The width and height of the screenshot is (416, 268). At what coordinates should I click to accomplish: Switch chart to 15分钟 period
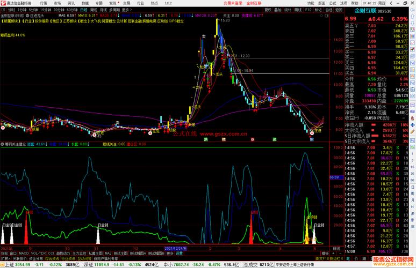[x=46, y=10]
